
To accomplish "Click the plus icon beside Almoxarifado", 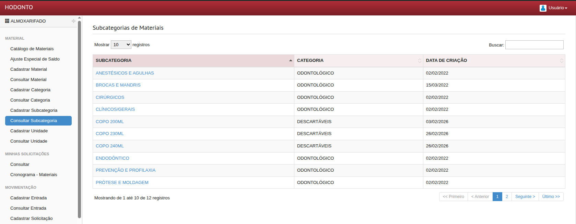I will coord(73,21).
